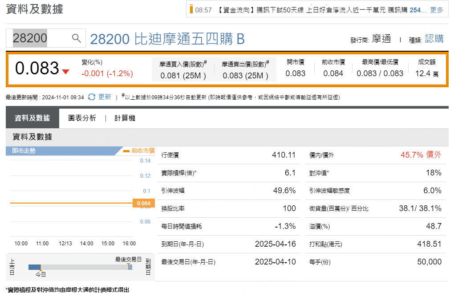Click the red 45.7% 價外 value
454x293 pixels.
tap(421, 155)
